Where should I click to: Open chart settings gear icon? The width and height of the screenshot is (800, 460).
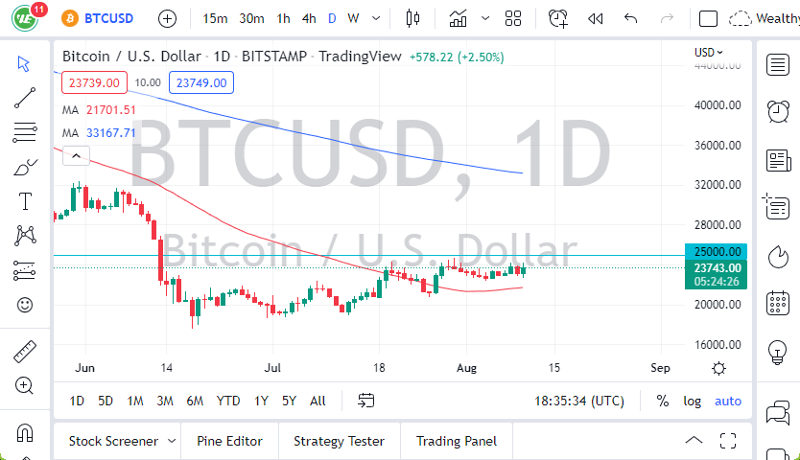coord(718,368)
